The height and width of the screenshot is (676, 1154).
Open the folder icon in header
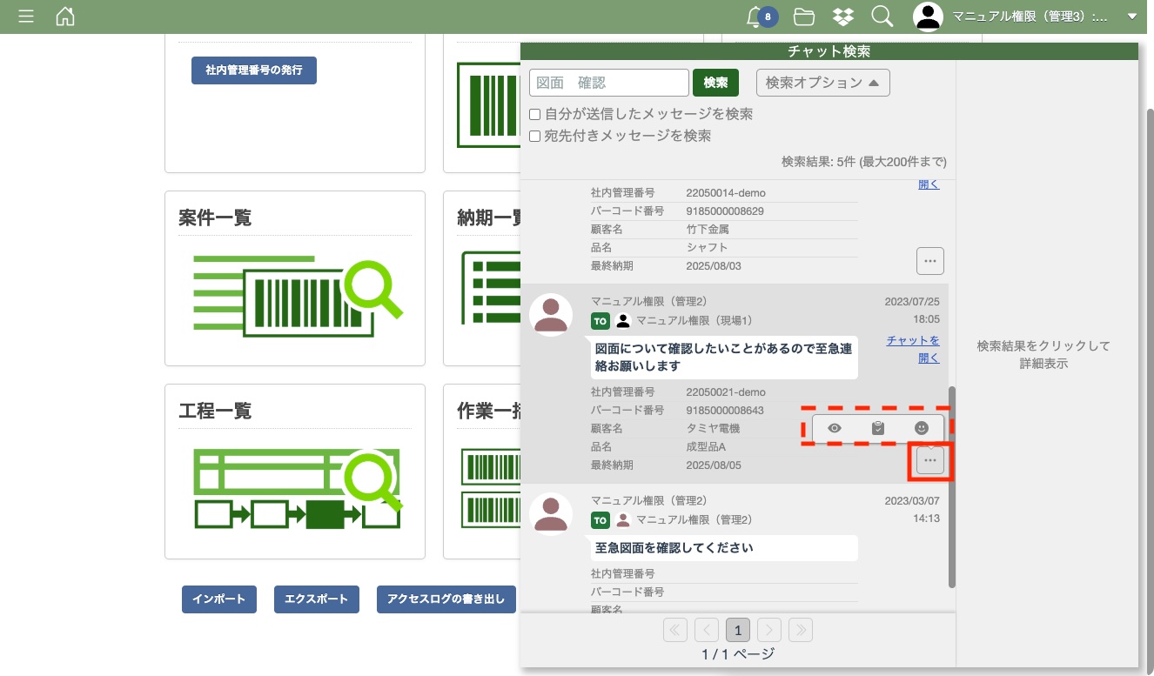pyautogui.click(x=803, y=17)
